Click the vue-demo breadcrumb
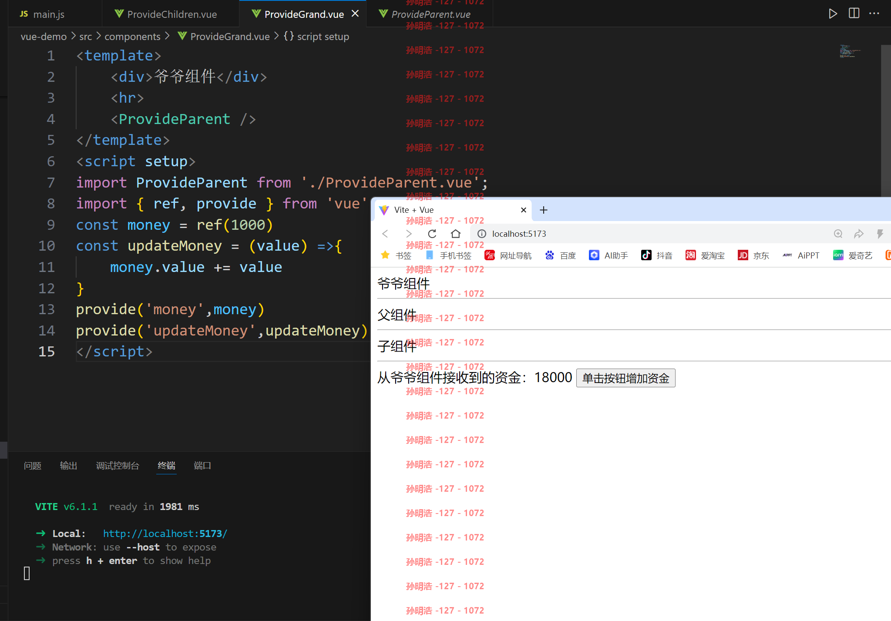Viewport: 891px width, 621px height. (x=44, y=37)
